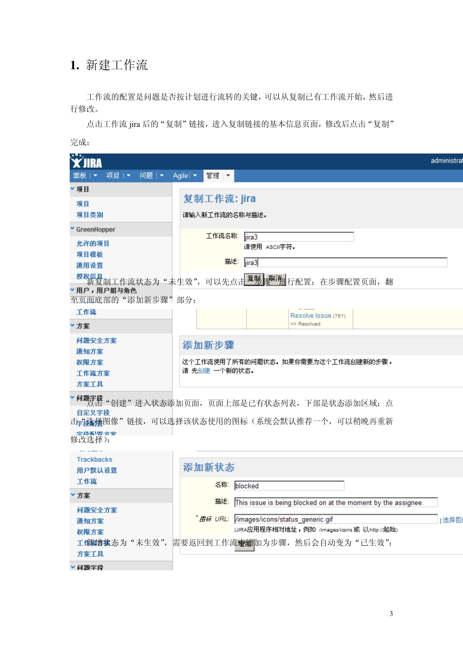Screen dimensions: 463x655
Task: Click the 选择图像 link
Action: 452,520
